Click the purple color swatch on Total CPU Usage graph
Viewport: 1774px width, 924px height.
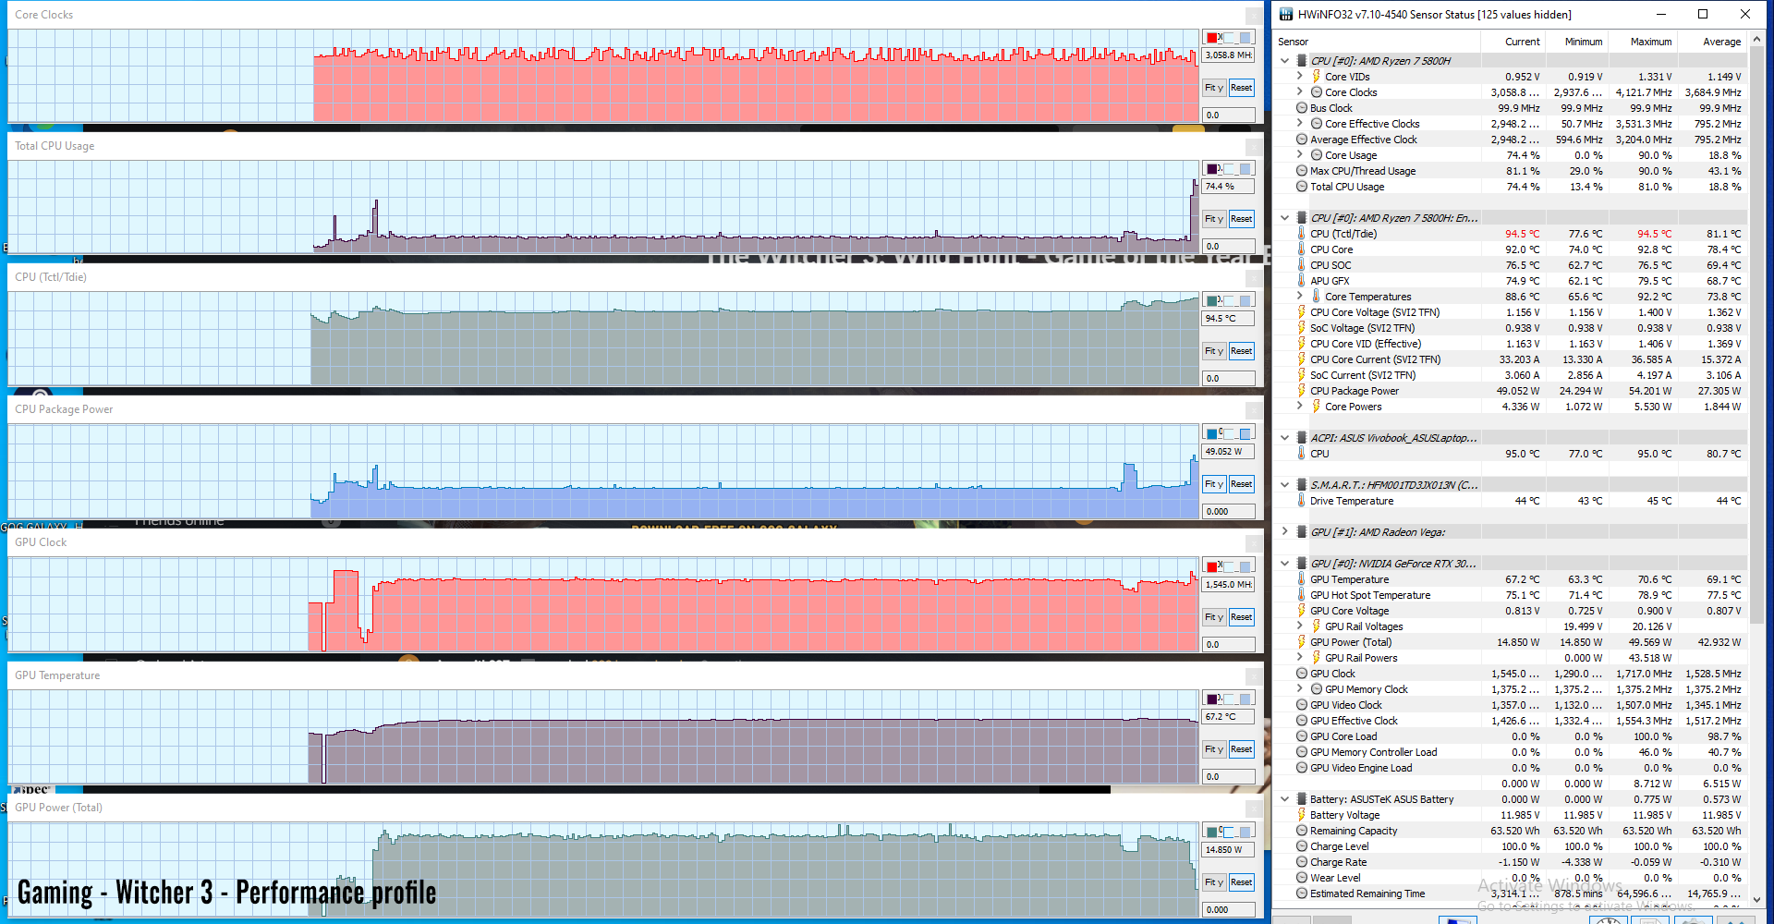tap(1212, 169)
